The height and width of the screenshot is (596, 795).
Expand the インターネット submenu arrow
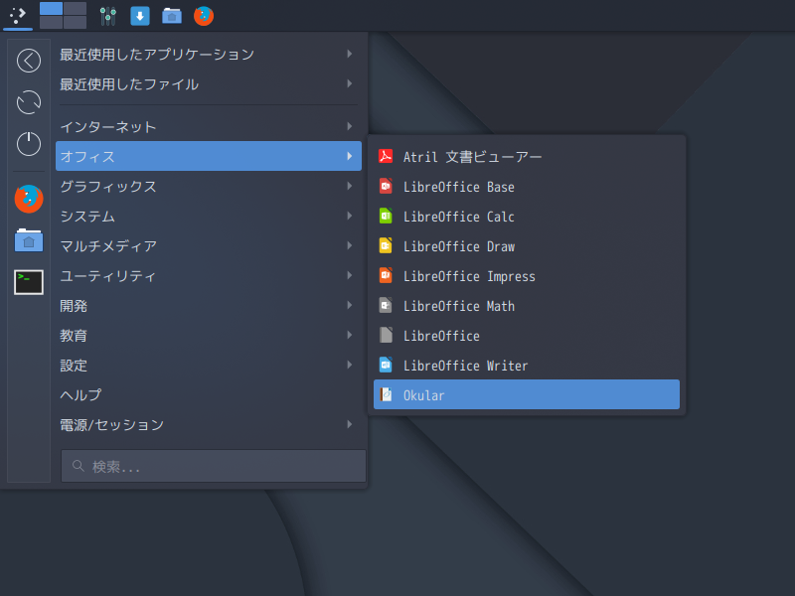tap(350, 126)
